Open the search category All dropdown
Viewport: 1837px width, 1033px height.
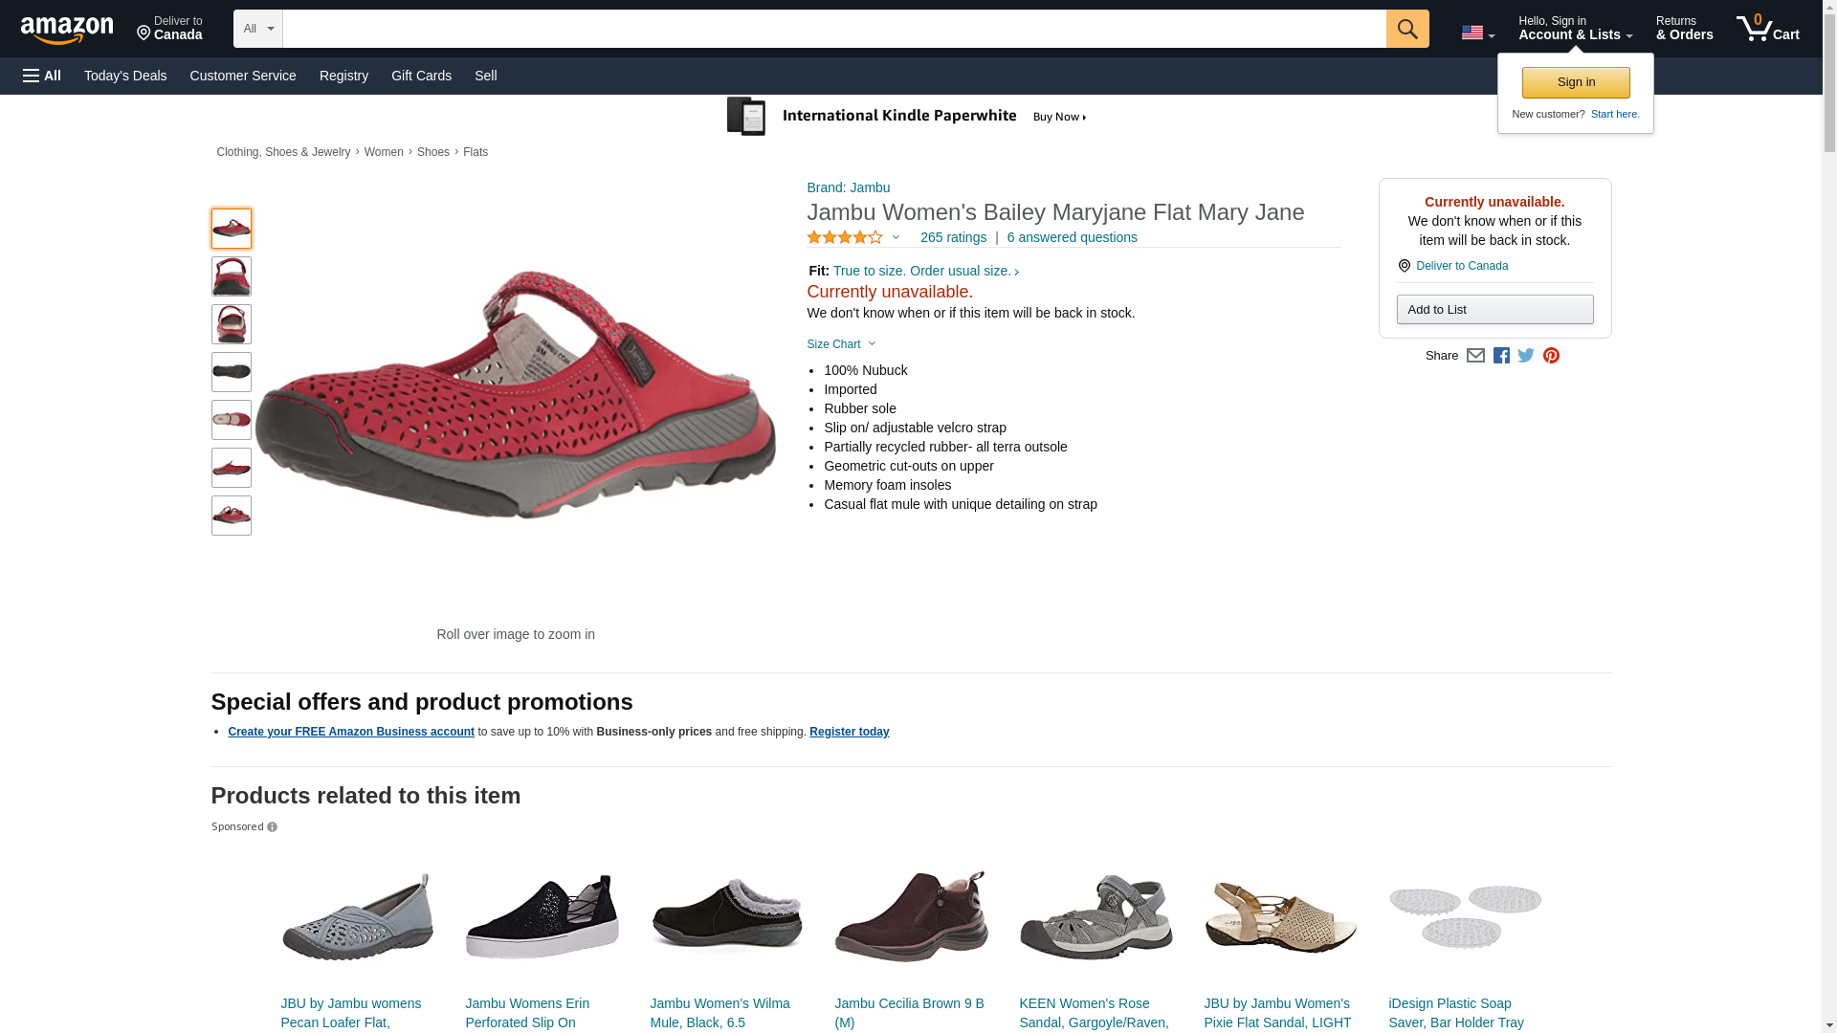pos(257,29)
